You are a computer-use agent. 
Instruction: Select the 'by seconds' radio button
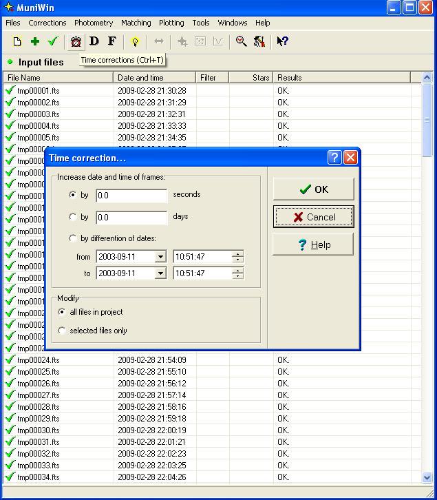pos(73,195)
